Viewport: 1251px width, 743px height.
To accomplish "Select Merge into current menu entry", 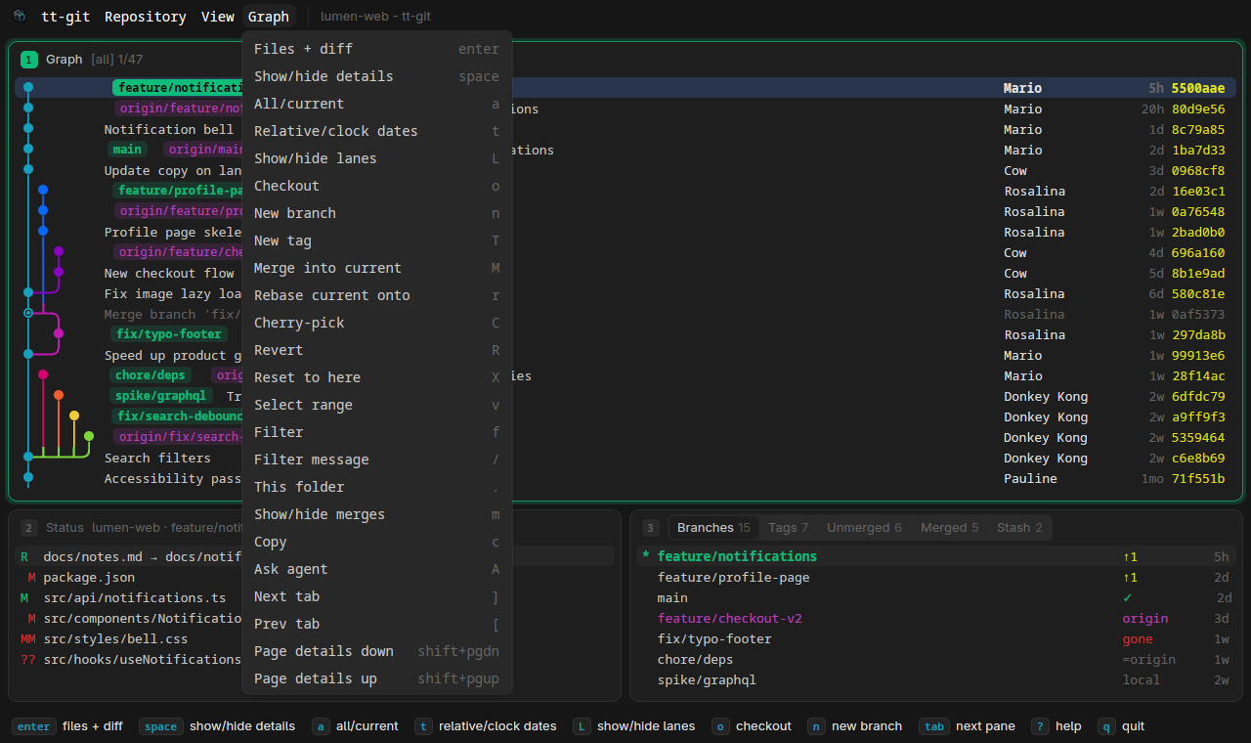I will point(377,268).
